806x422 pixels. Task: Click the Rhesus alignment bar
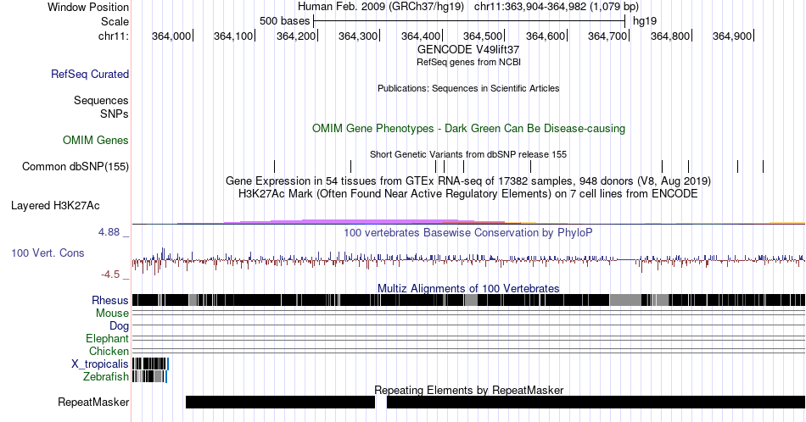pos(468,300)
